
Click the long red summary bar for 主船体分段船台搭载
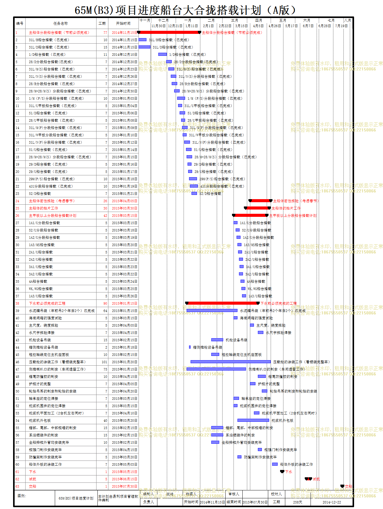169,32
